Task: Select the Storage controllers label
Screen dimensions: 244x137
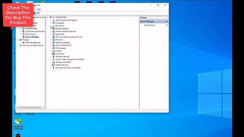Action: point(63,62)
